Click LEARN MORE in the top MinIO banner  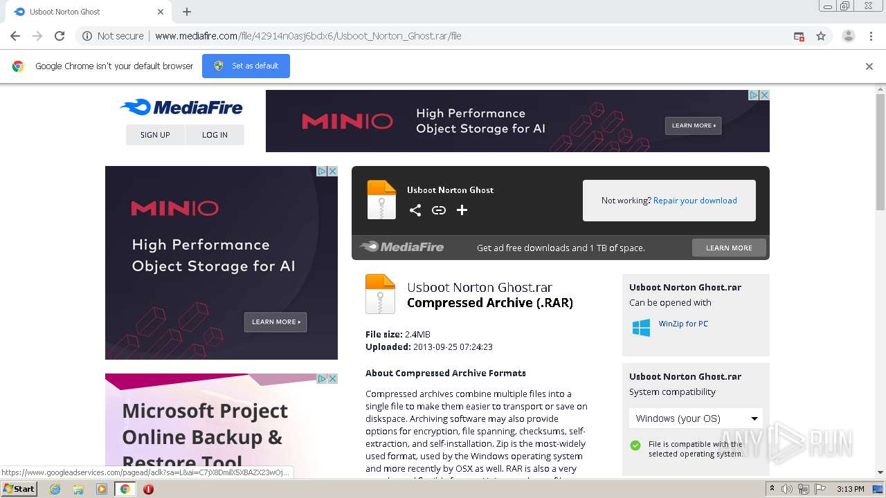(x=694, y=125)
